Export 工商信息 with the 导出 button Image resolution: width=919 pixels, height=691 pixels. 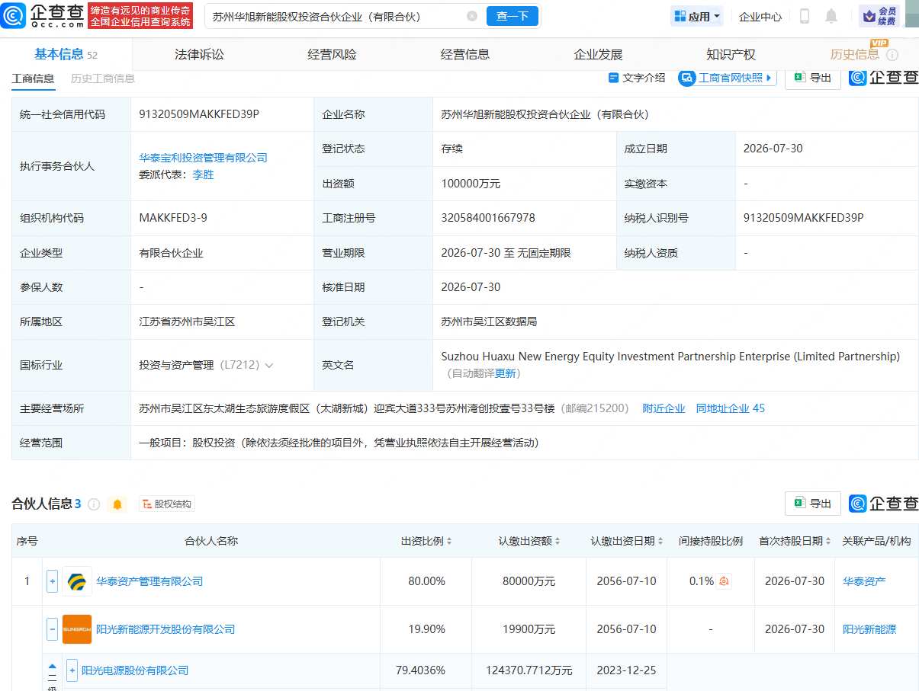click(813, 78)
